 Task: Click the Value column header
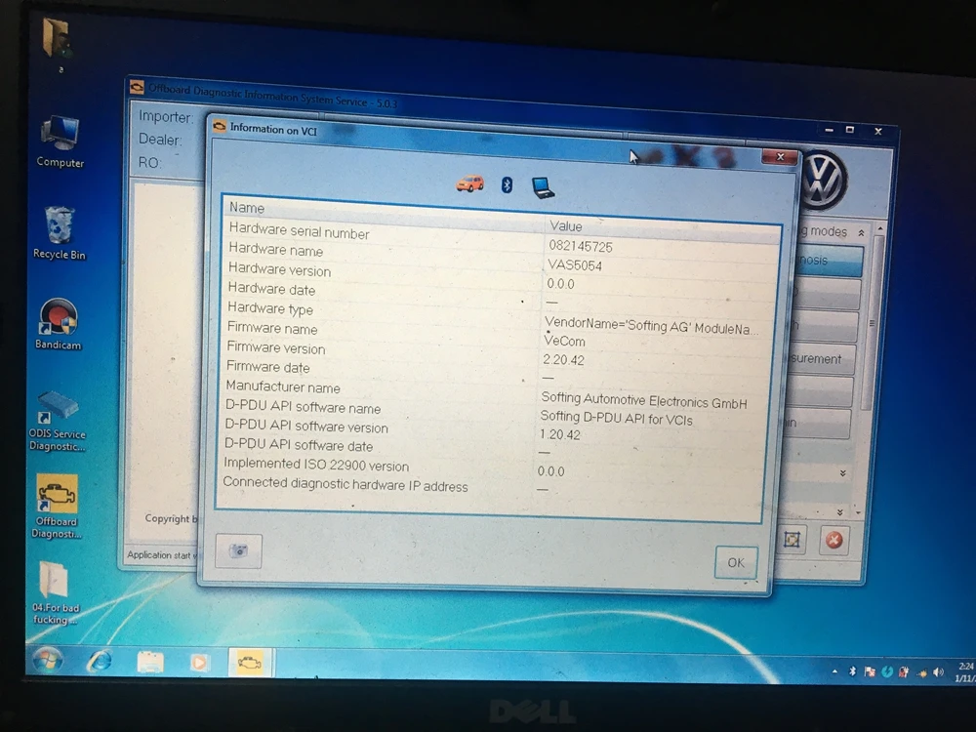point(565,226)
